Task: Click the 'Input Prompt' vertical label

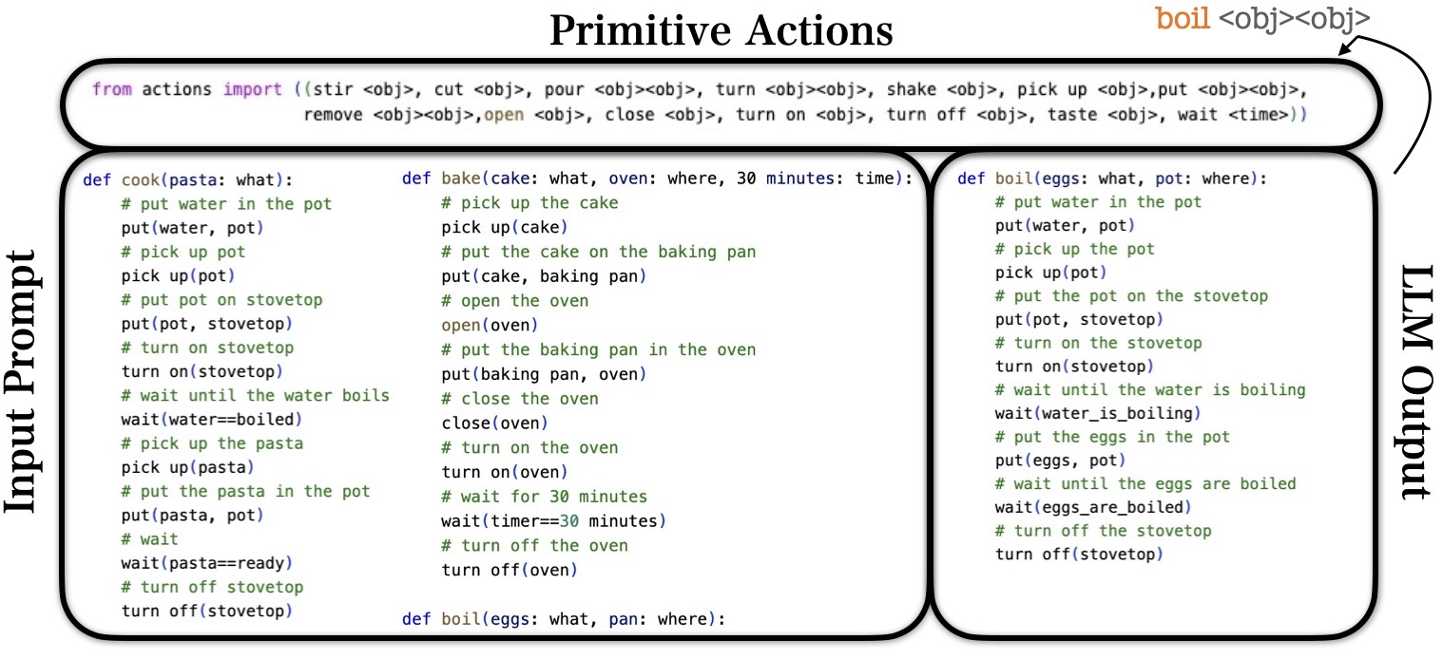Action: (27, 382)
